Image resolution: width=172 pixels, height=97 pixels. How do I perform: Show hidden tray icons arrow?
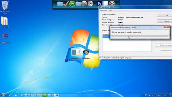point(149,95)
